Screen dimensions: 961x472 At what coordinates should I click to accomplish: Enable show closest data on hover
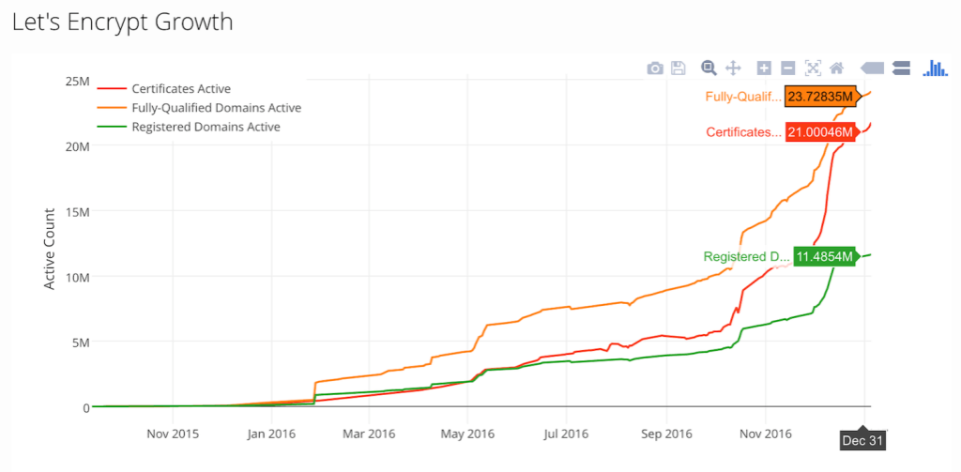pos(872,68)
